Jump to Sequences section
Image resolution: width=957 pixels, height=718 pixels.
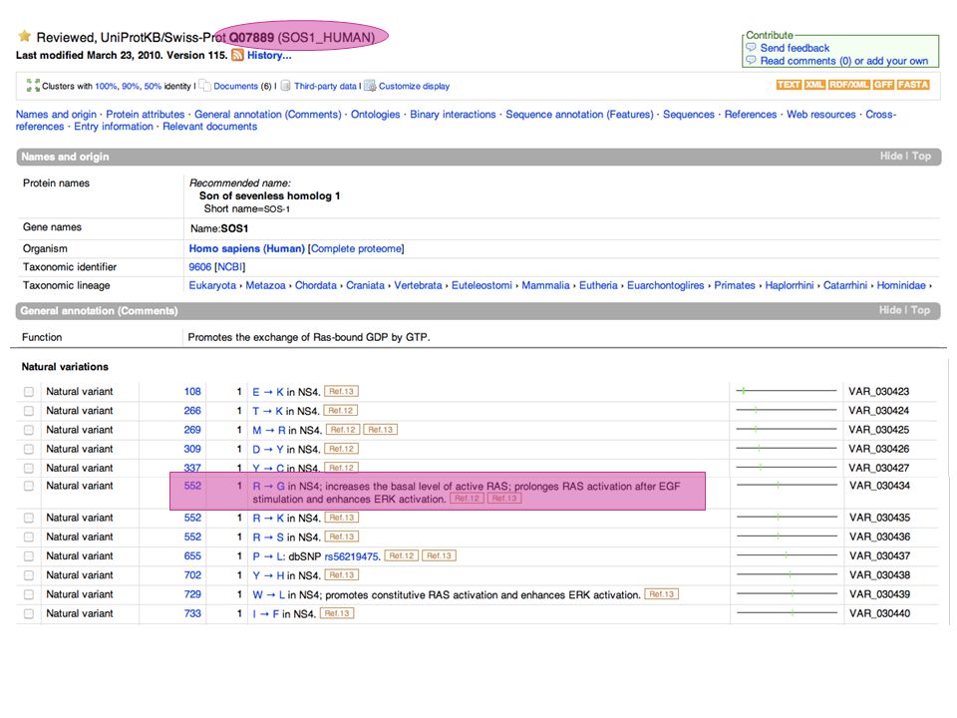689,114
